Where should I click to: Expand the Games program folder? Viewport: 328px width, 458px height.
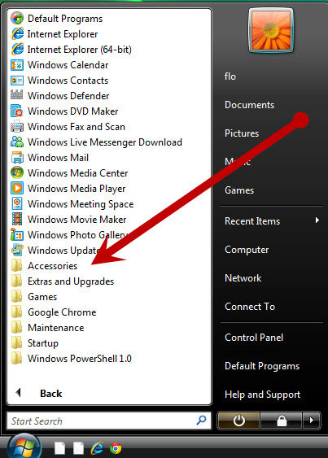pos(34,297)
